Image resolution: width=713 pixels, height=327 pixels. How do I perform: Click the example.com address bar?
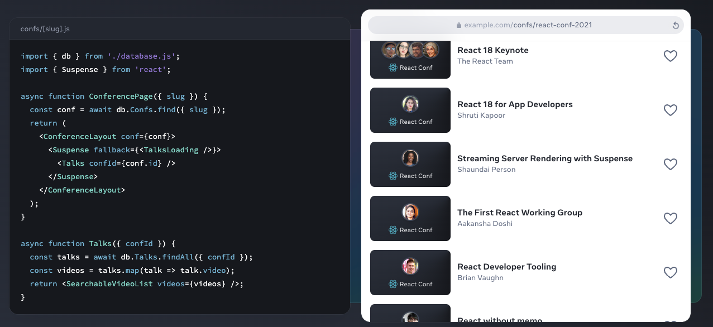(x=525, y=25)
